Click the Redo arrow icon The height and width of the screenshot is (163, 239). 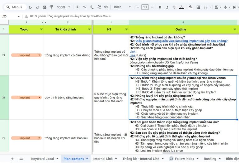(37, 7)
